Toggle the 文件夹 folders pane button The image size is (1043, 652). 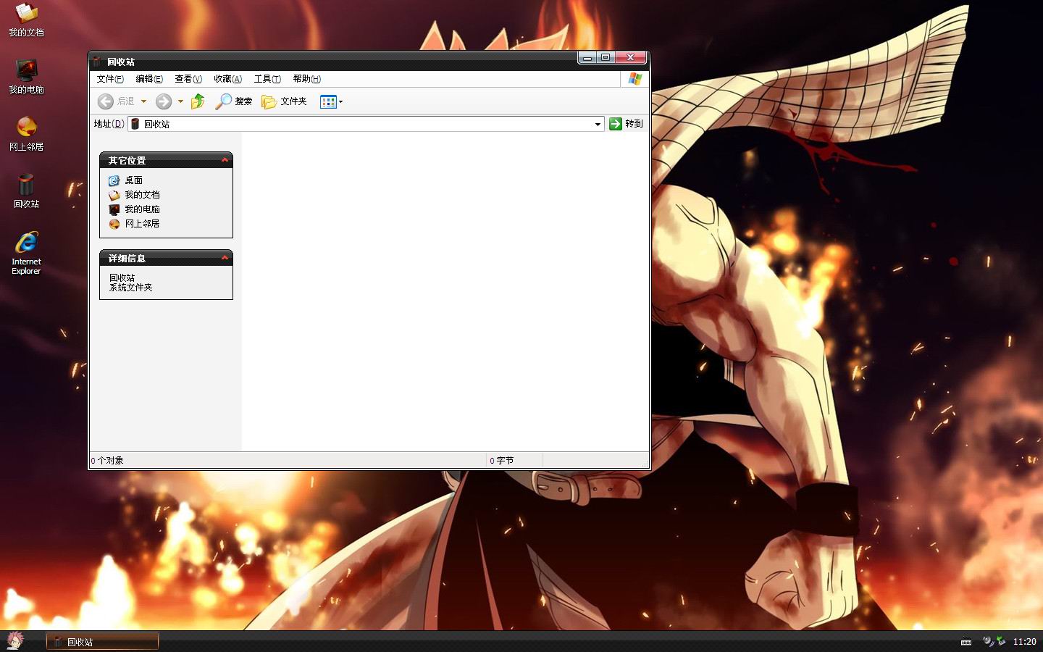(284, 101)
